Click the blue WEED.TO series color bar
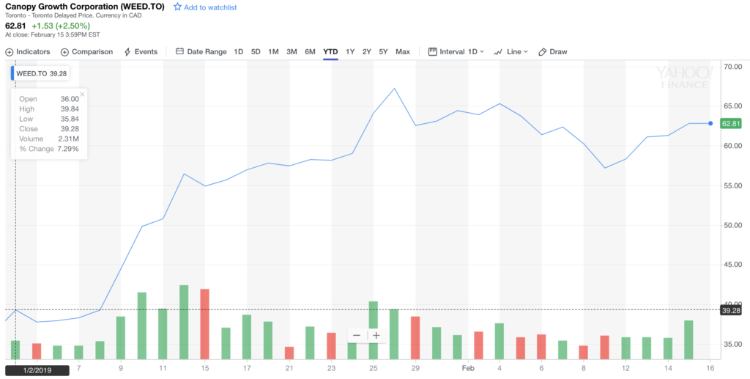 coord(13,73)
